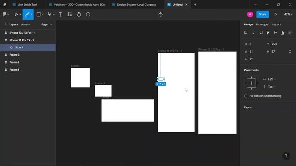Select the Rectangle shape tool

pyautogui.click(x=38, y=14)
